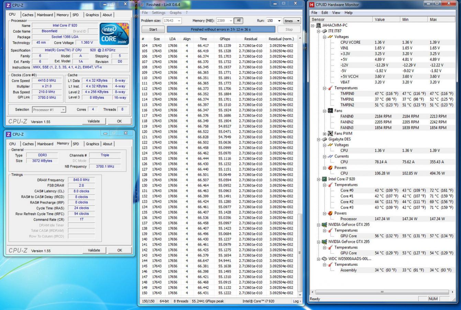Click the finished-without-errors progress bar
The width and height of the screenshot is (461, 310).
[221, 30]
